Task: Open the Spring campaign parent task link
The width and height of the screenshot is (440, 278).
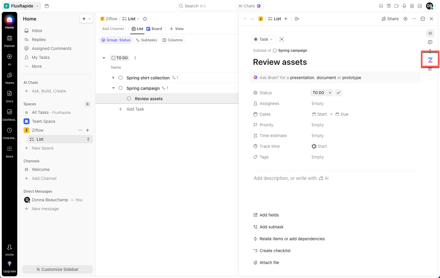Action: click(x=290, y=51)
